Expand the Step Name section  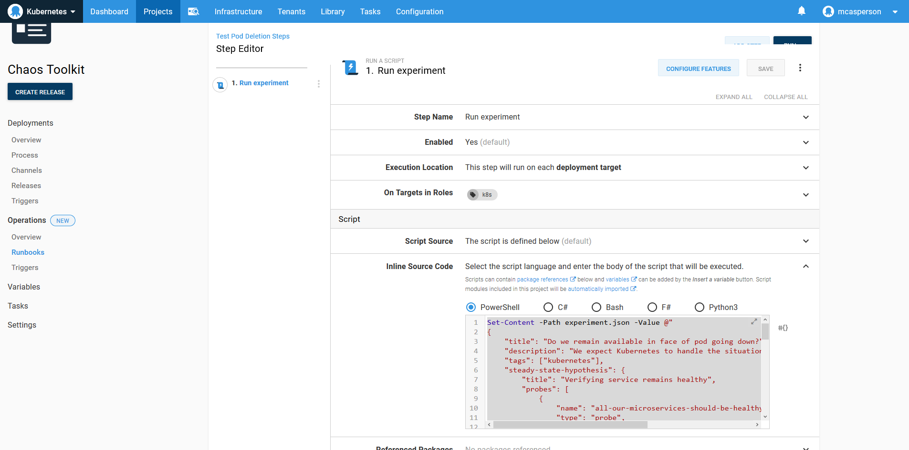coord(805,117)
